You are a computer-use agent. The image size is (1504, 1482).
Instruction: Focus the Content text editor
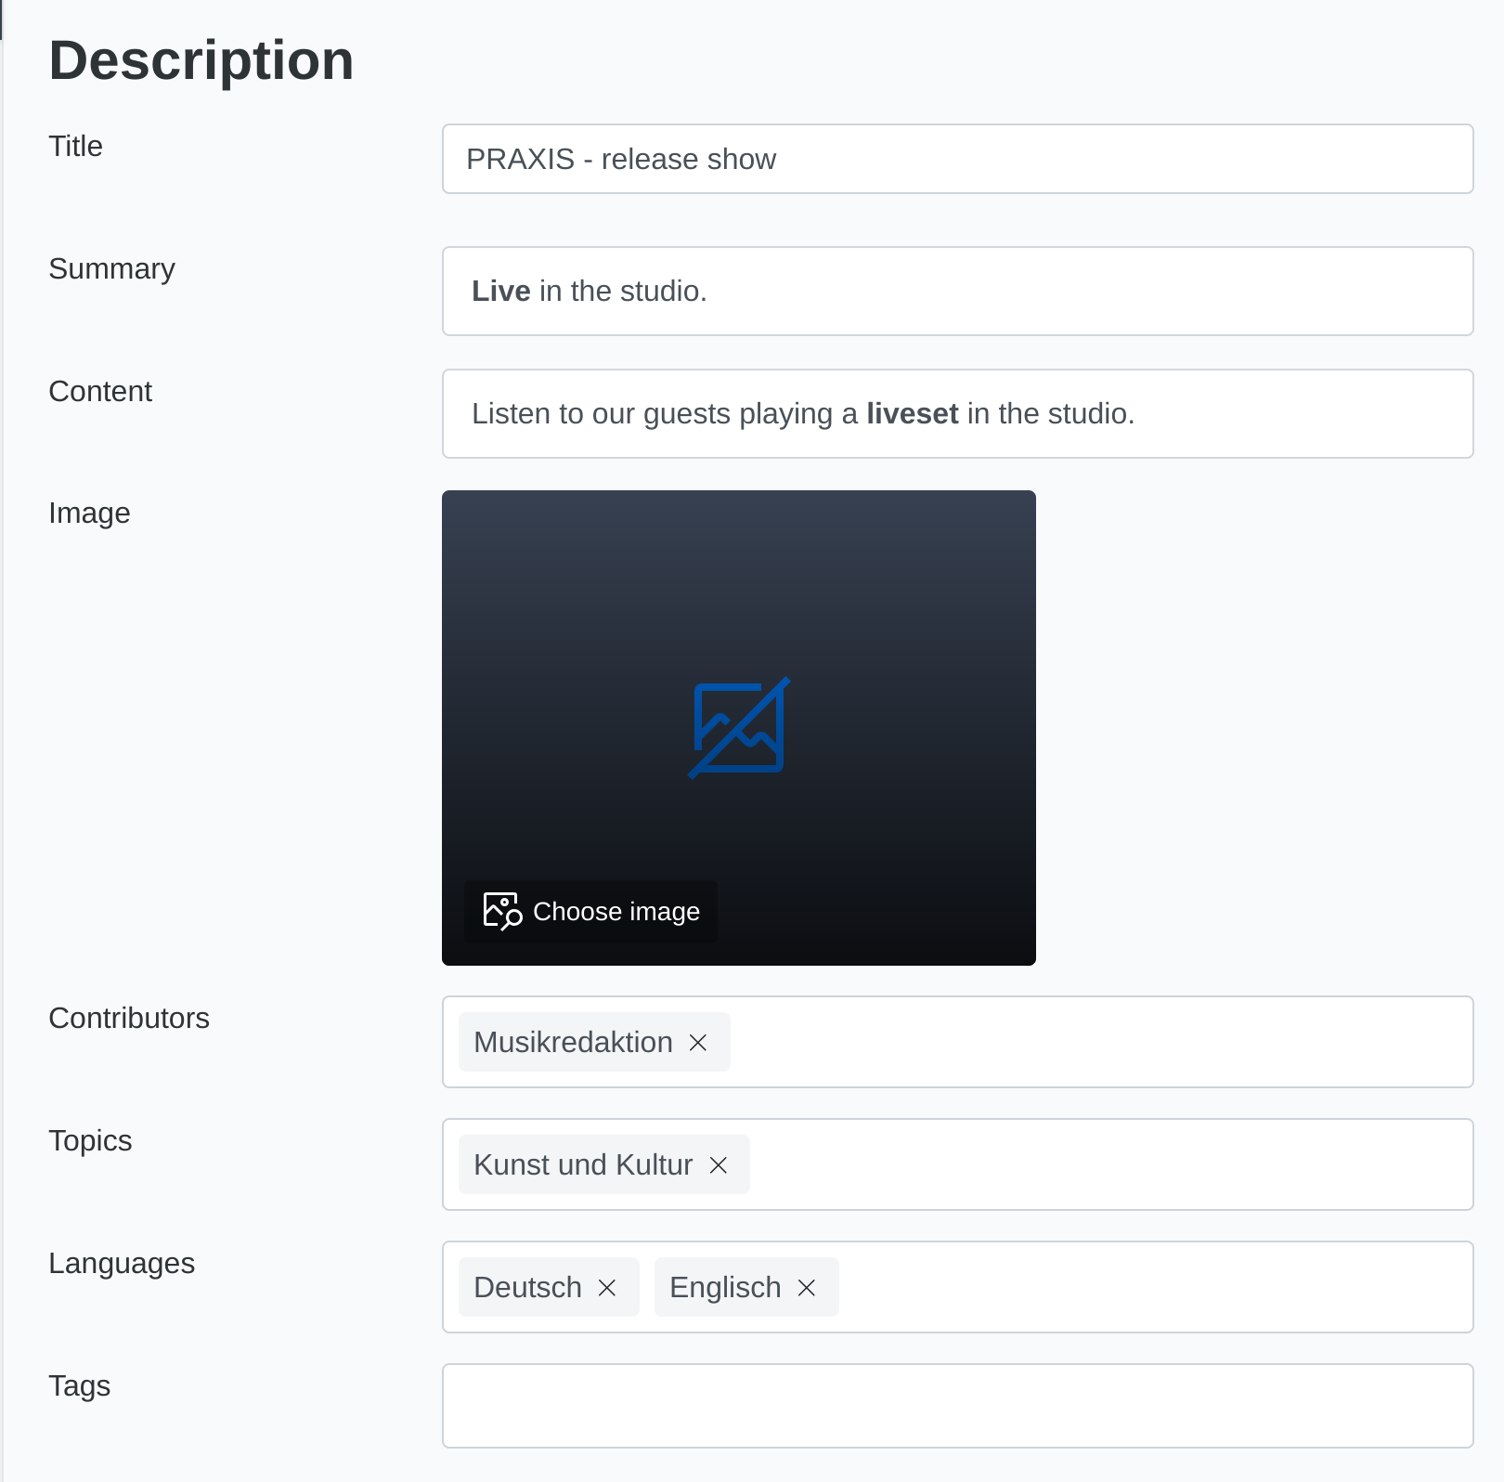click(x=958, y=413)
